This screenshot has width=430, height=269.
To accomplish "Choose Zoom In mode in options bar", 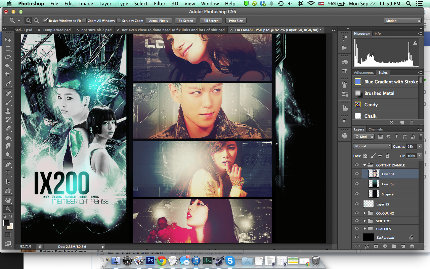I will click(x=28, y=21).
